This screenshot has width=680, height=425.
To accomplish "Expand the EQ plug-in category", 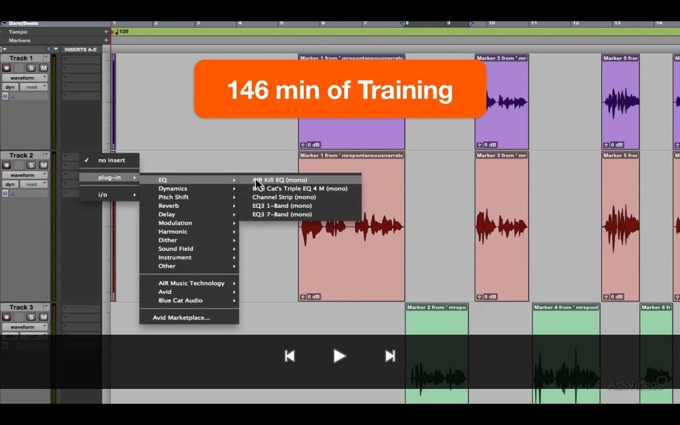I will [x=189, y=180].
